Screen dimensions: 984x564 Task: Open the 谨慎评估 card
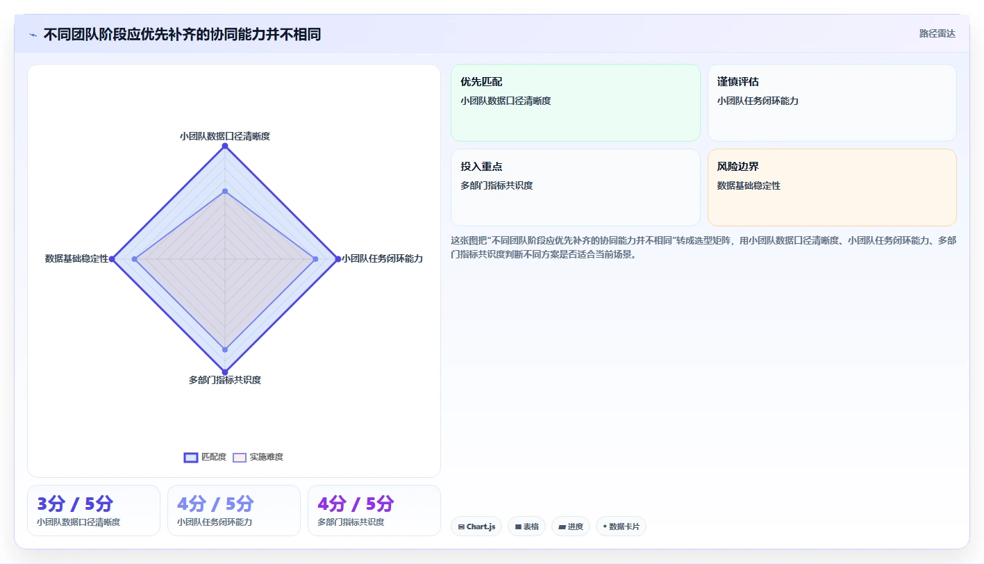point(832,103)
